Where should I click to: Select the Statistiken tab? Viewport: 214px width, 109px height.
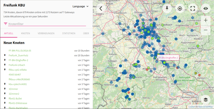click(68, 34)
